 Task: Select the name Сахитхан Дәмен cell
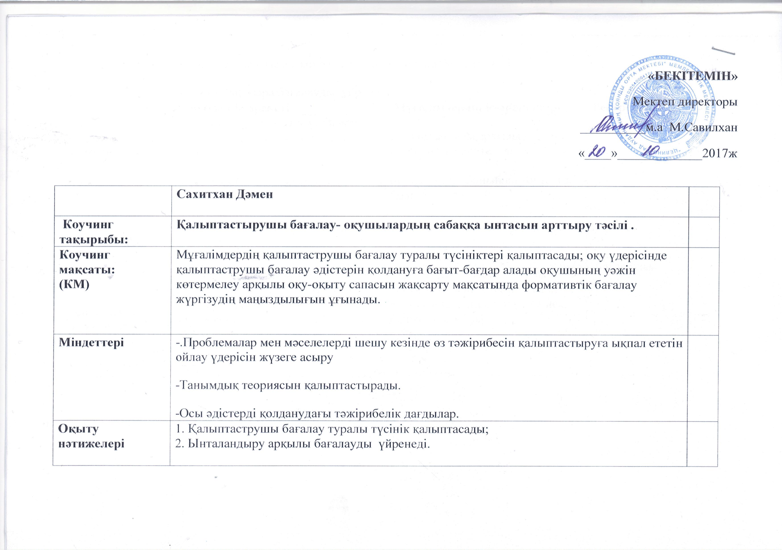429,201
